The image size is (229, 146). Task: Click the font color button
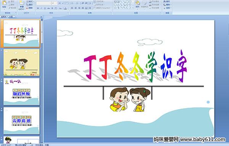click(x=65, y=8)
